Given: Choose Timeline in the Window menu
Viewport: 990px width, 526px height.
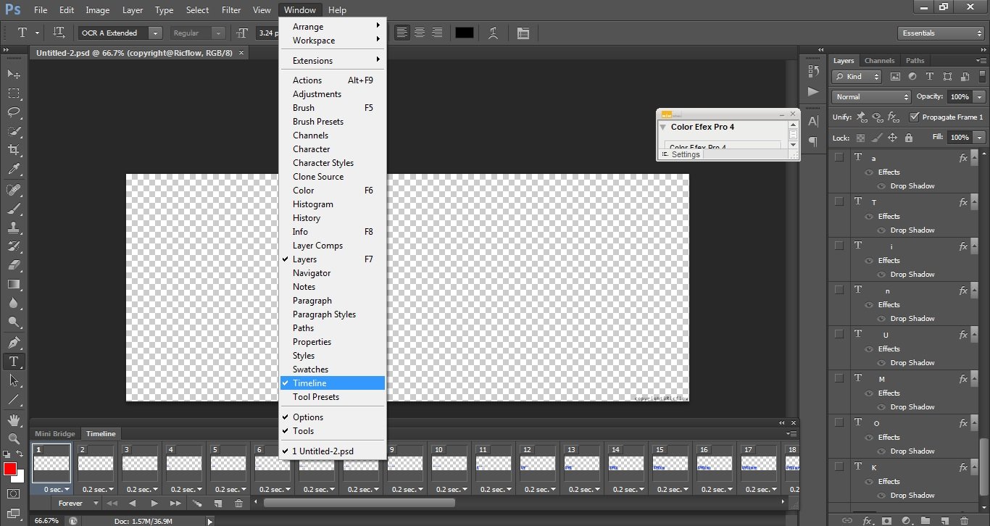Looking at the screenshot, I should point(333,383).
